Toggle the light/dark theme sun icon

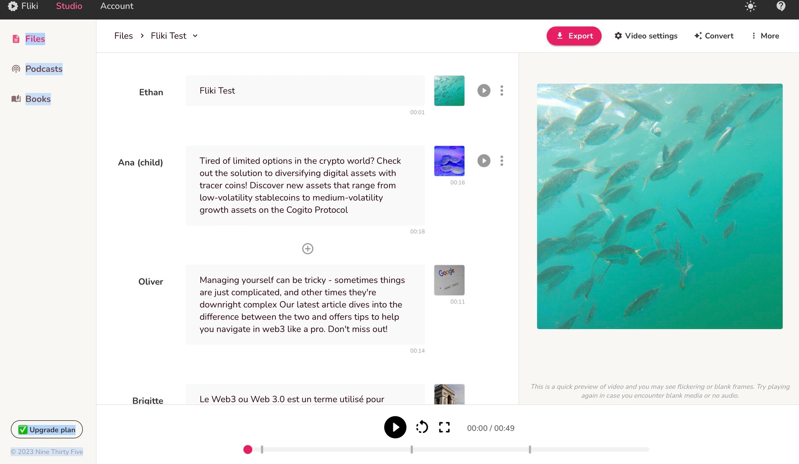click(750, 6)
